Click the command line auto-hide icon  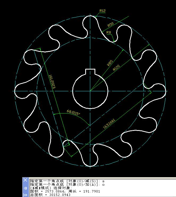coord(25,188)
